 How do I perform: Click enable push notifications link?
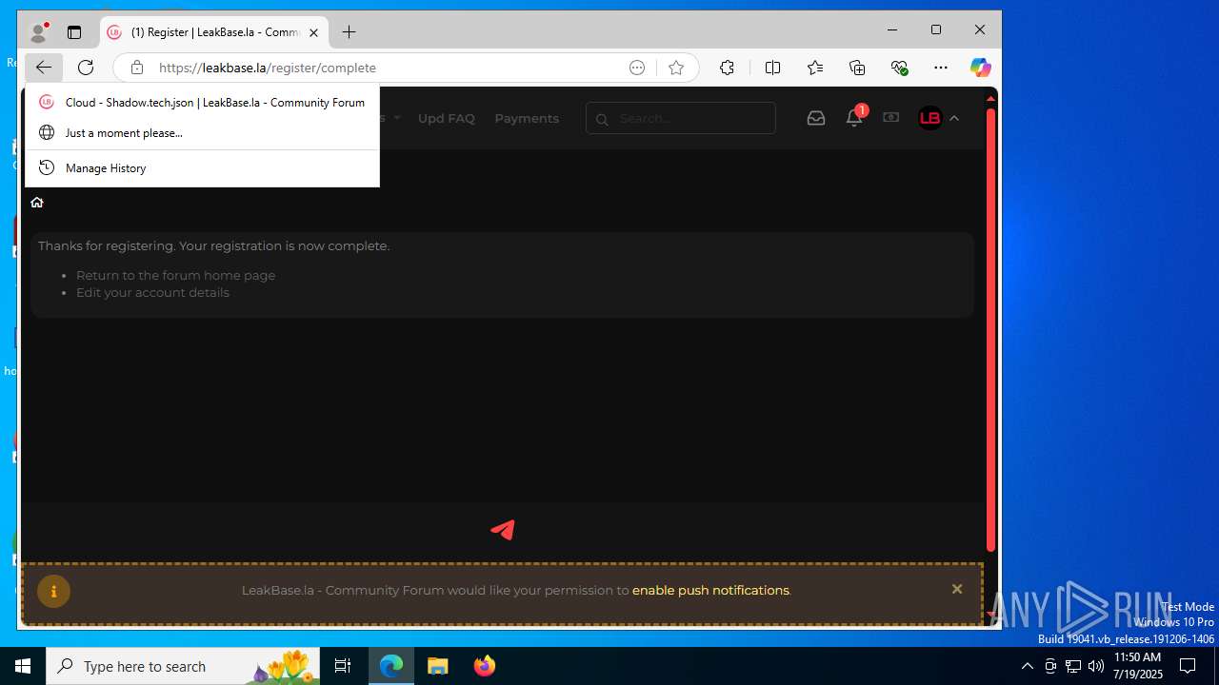coord(710,590)
